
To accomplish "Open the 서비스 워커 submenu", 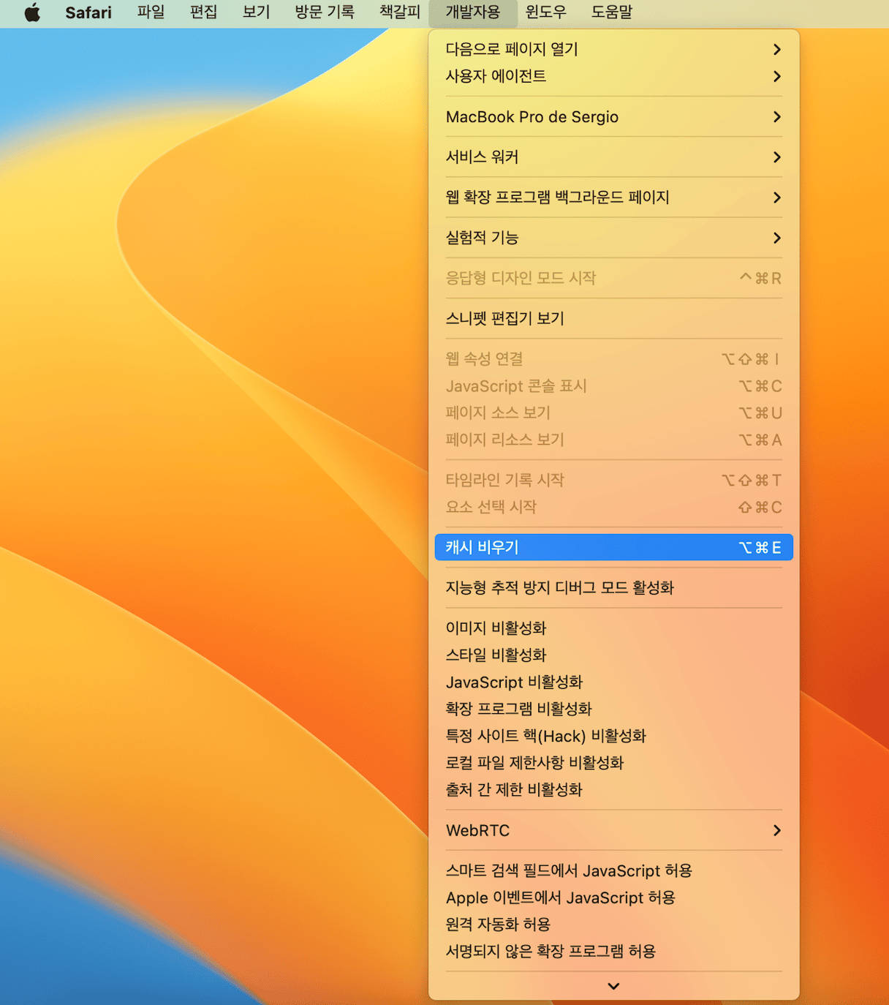I will 613,157.
